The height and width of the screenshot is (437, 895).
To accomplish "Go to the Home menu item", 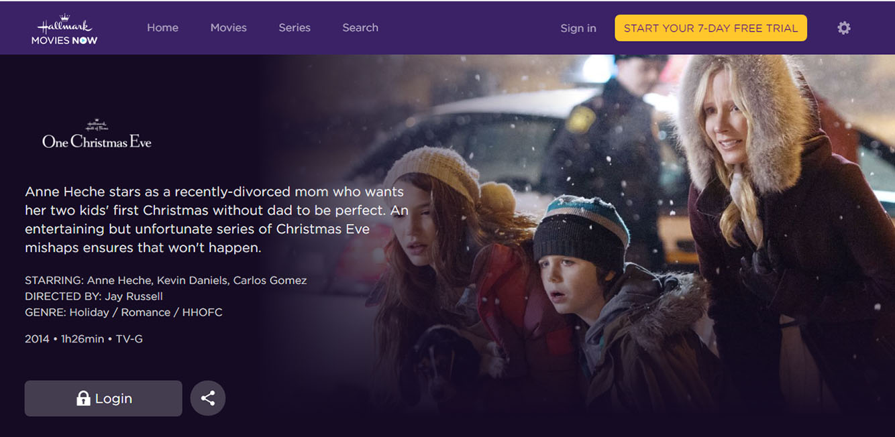I will coord(163,28).
